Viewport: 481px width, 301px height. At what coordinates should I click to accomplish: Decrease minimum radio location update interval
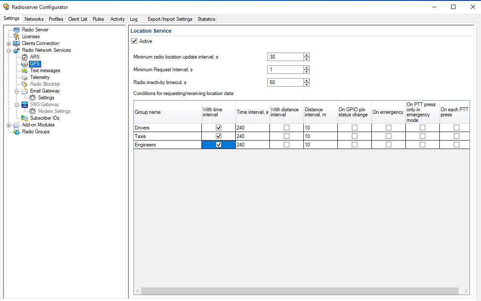306,59
